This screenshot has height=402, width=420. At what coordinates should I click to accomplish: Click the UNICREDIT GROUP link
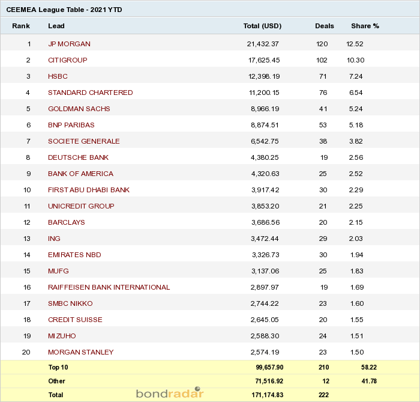[x=81, y=206]
